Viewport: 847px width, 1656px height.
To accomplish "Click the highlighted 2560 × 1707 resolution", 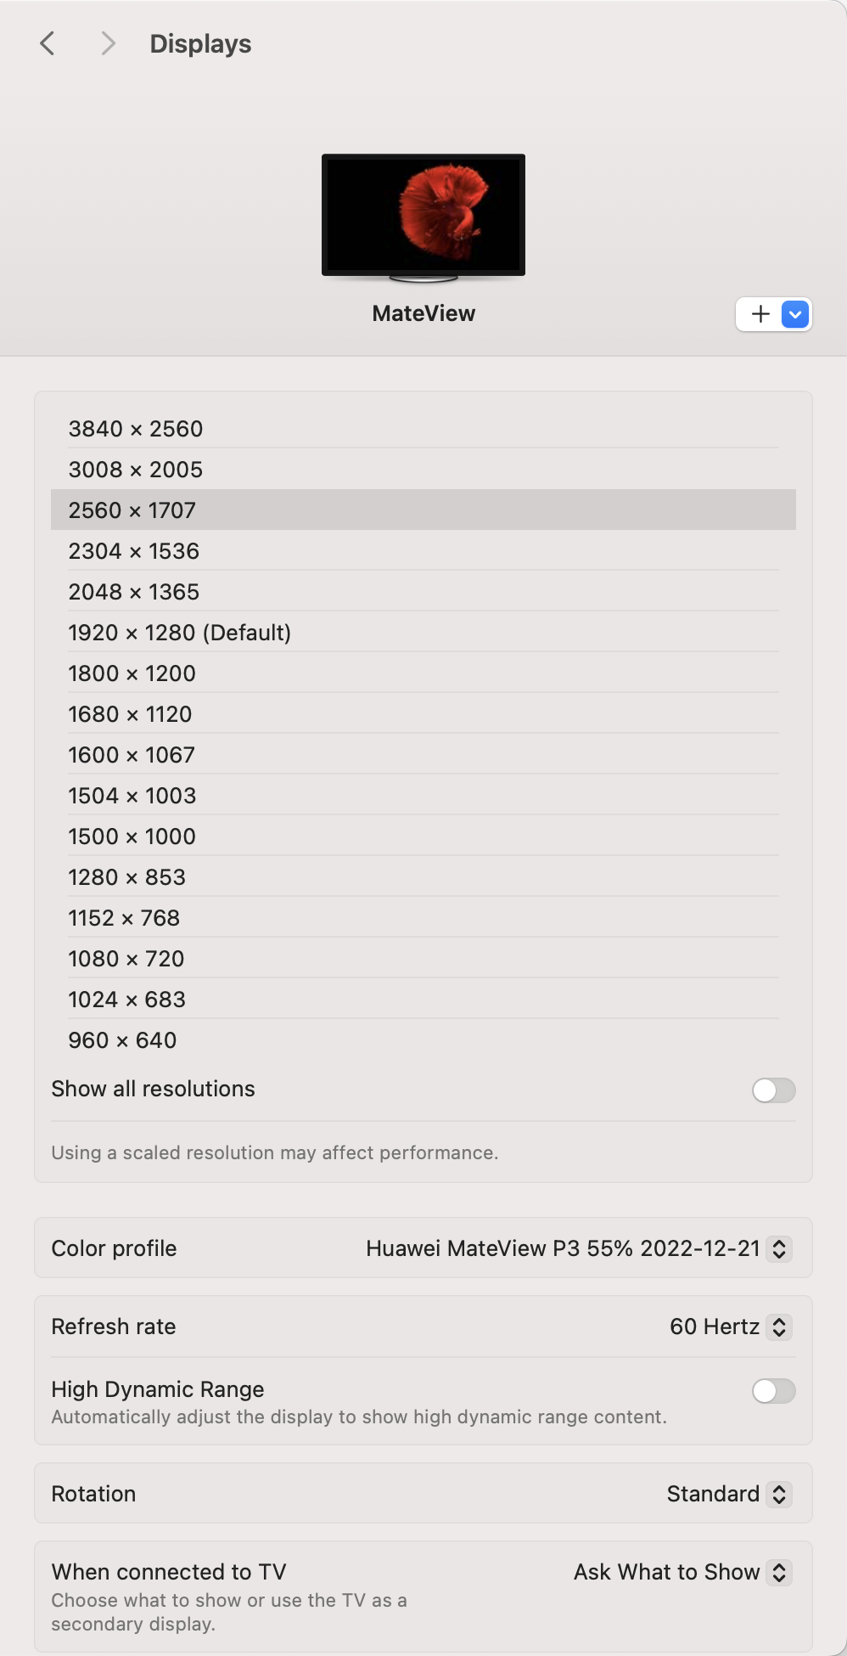I will point(132,510).
